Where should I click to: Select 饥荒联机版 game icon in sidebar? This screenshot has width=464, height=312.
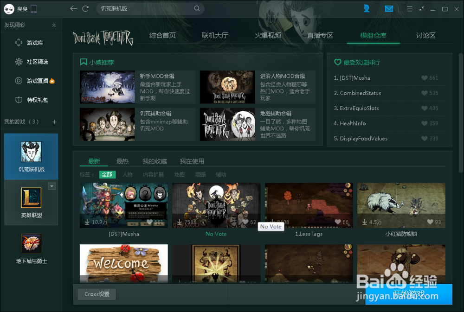coord(31,152)
